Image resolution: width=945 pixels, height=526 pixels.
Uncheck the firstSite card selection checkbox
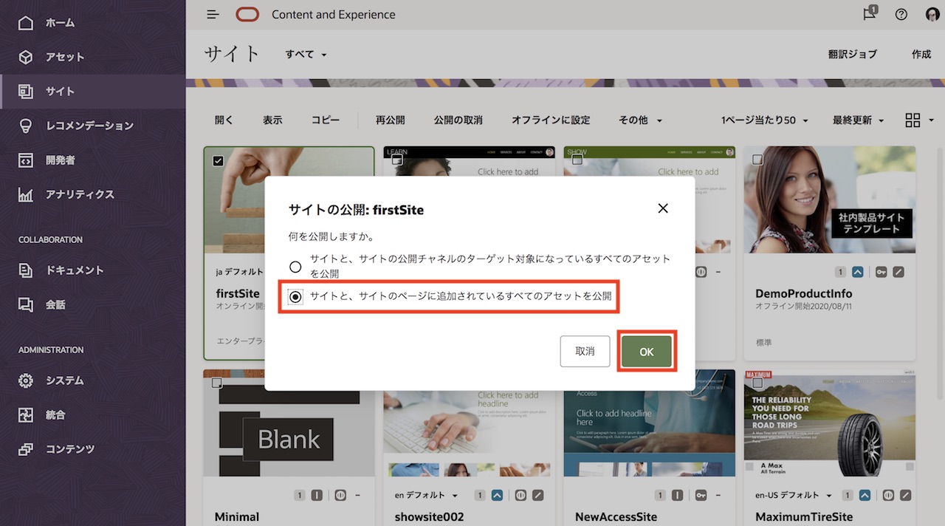point(216,160)
